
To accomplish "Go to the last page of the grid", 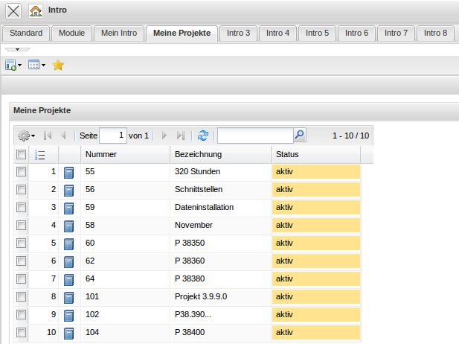I will point(181,136).
